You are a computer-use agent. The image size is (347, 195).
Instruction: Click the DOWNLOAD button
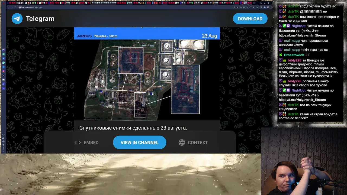click(x=250, y=19)
